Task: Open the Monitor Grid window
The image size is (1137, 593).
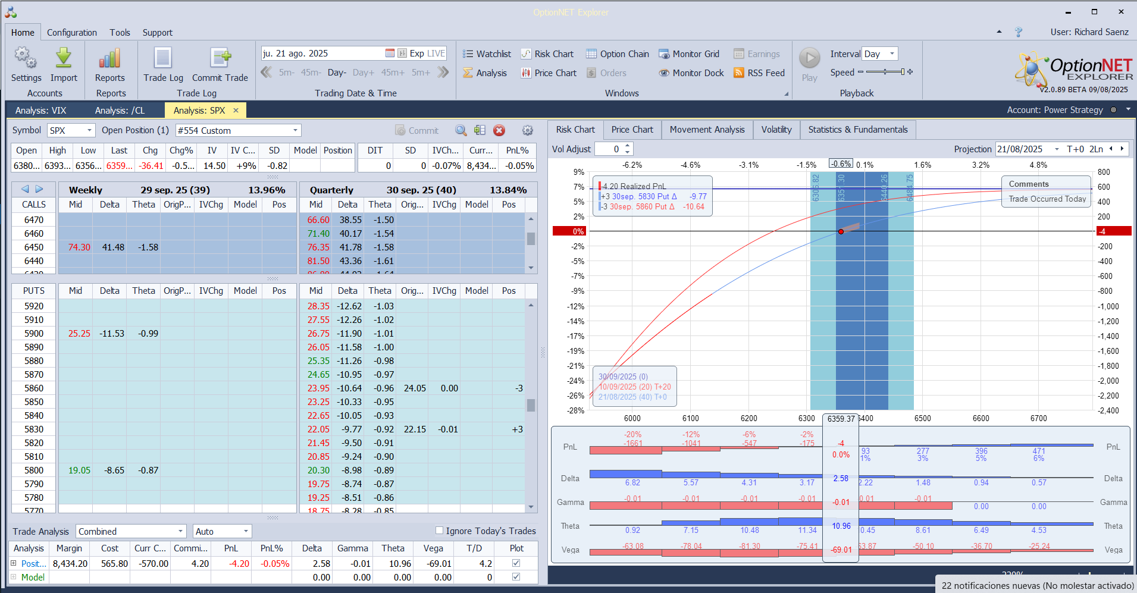Action: coord(689,54)
